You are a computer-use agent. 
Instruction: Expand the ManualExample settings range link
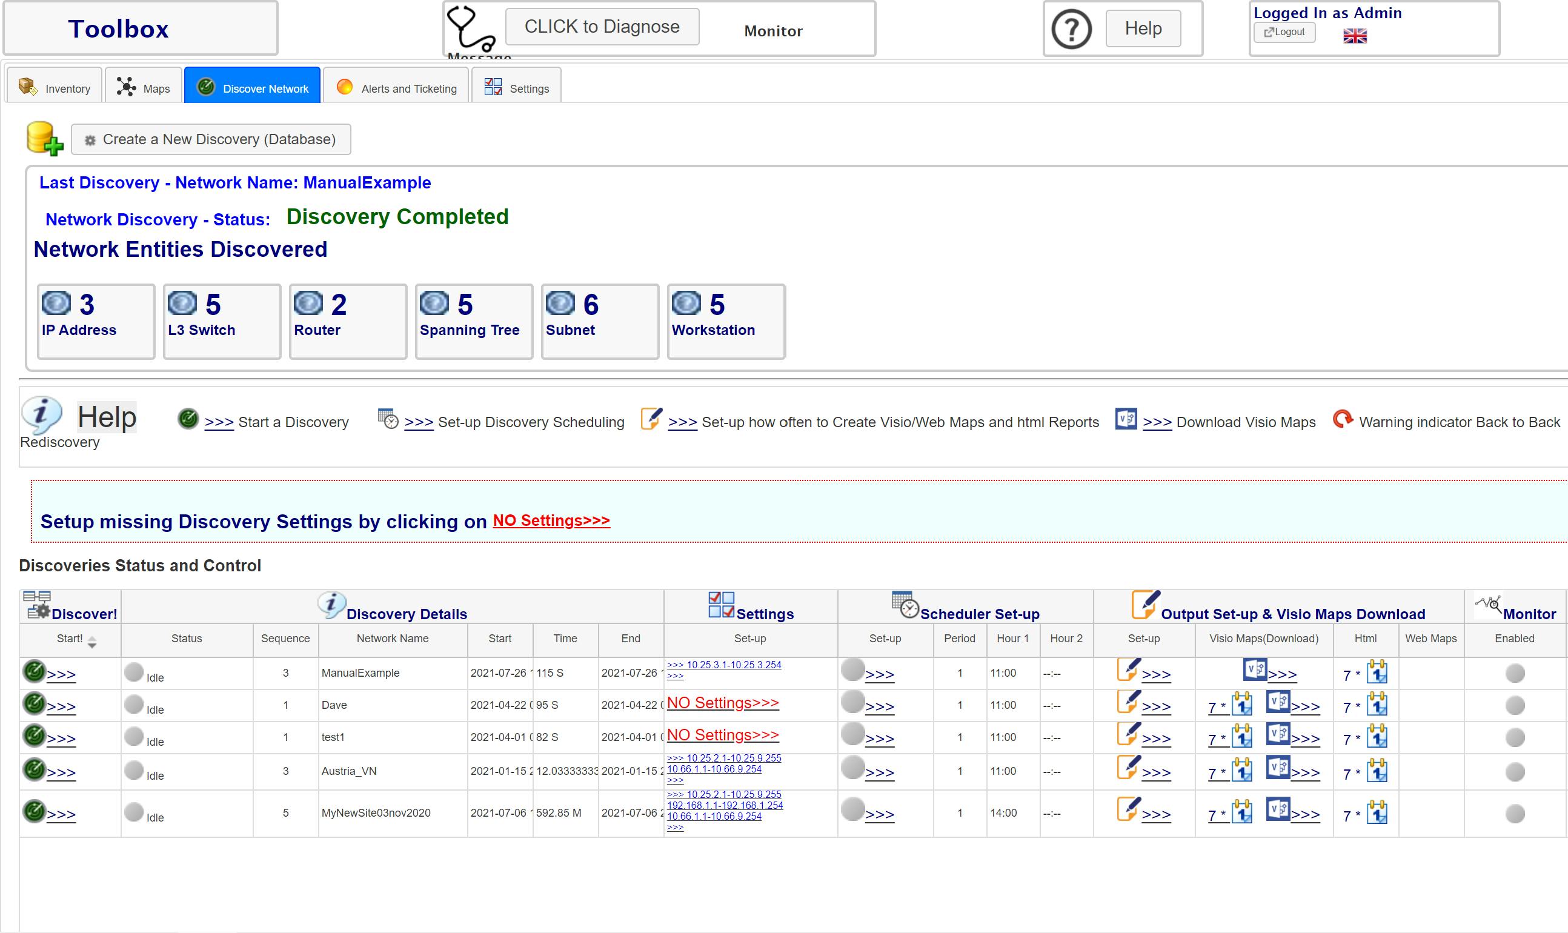coord(723,665)
